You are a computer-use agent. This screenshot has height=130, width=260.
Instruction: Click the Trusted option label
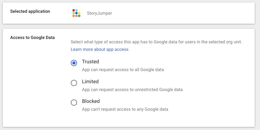coord(90,61)
